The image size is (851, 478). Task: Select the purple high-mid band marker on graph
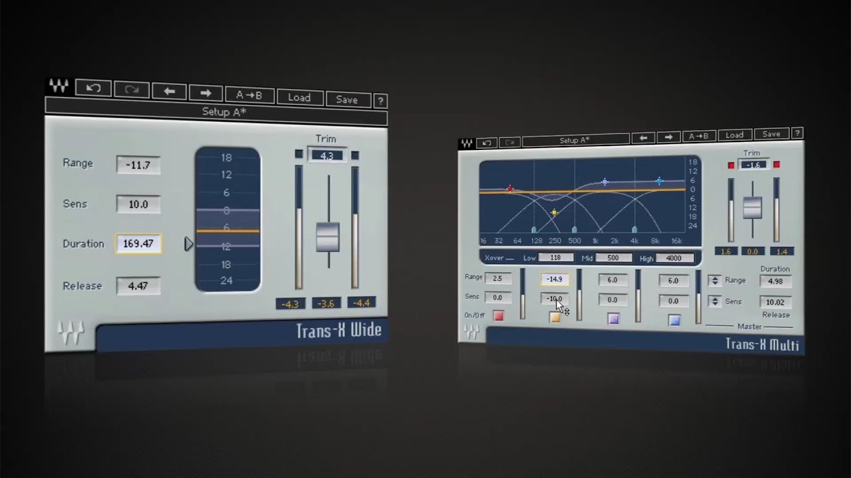[604, 181]
